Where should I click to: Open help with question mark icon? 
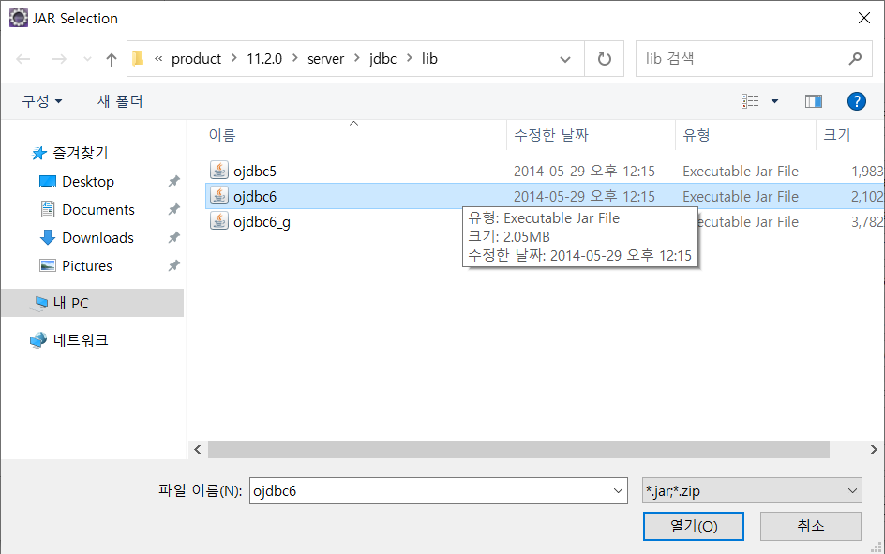coord(856,101)
